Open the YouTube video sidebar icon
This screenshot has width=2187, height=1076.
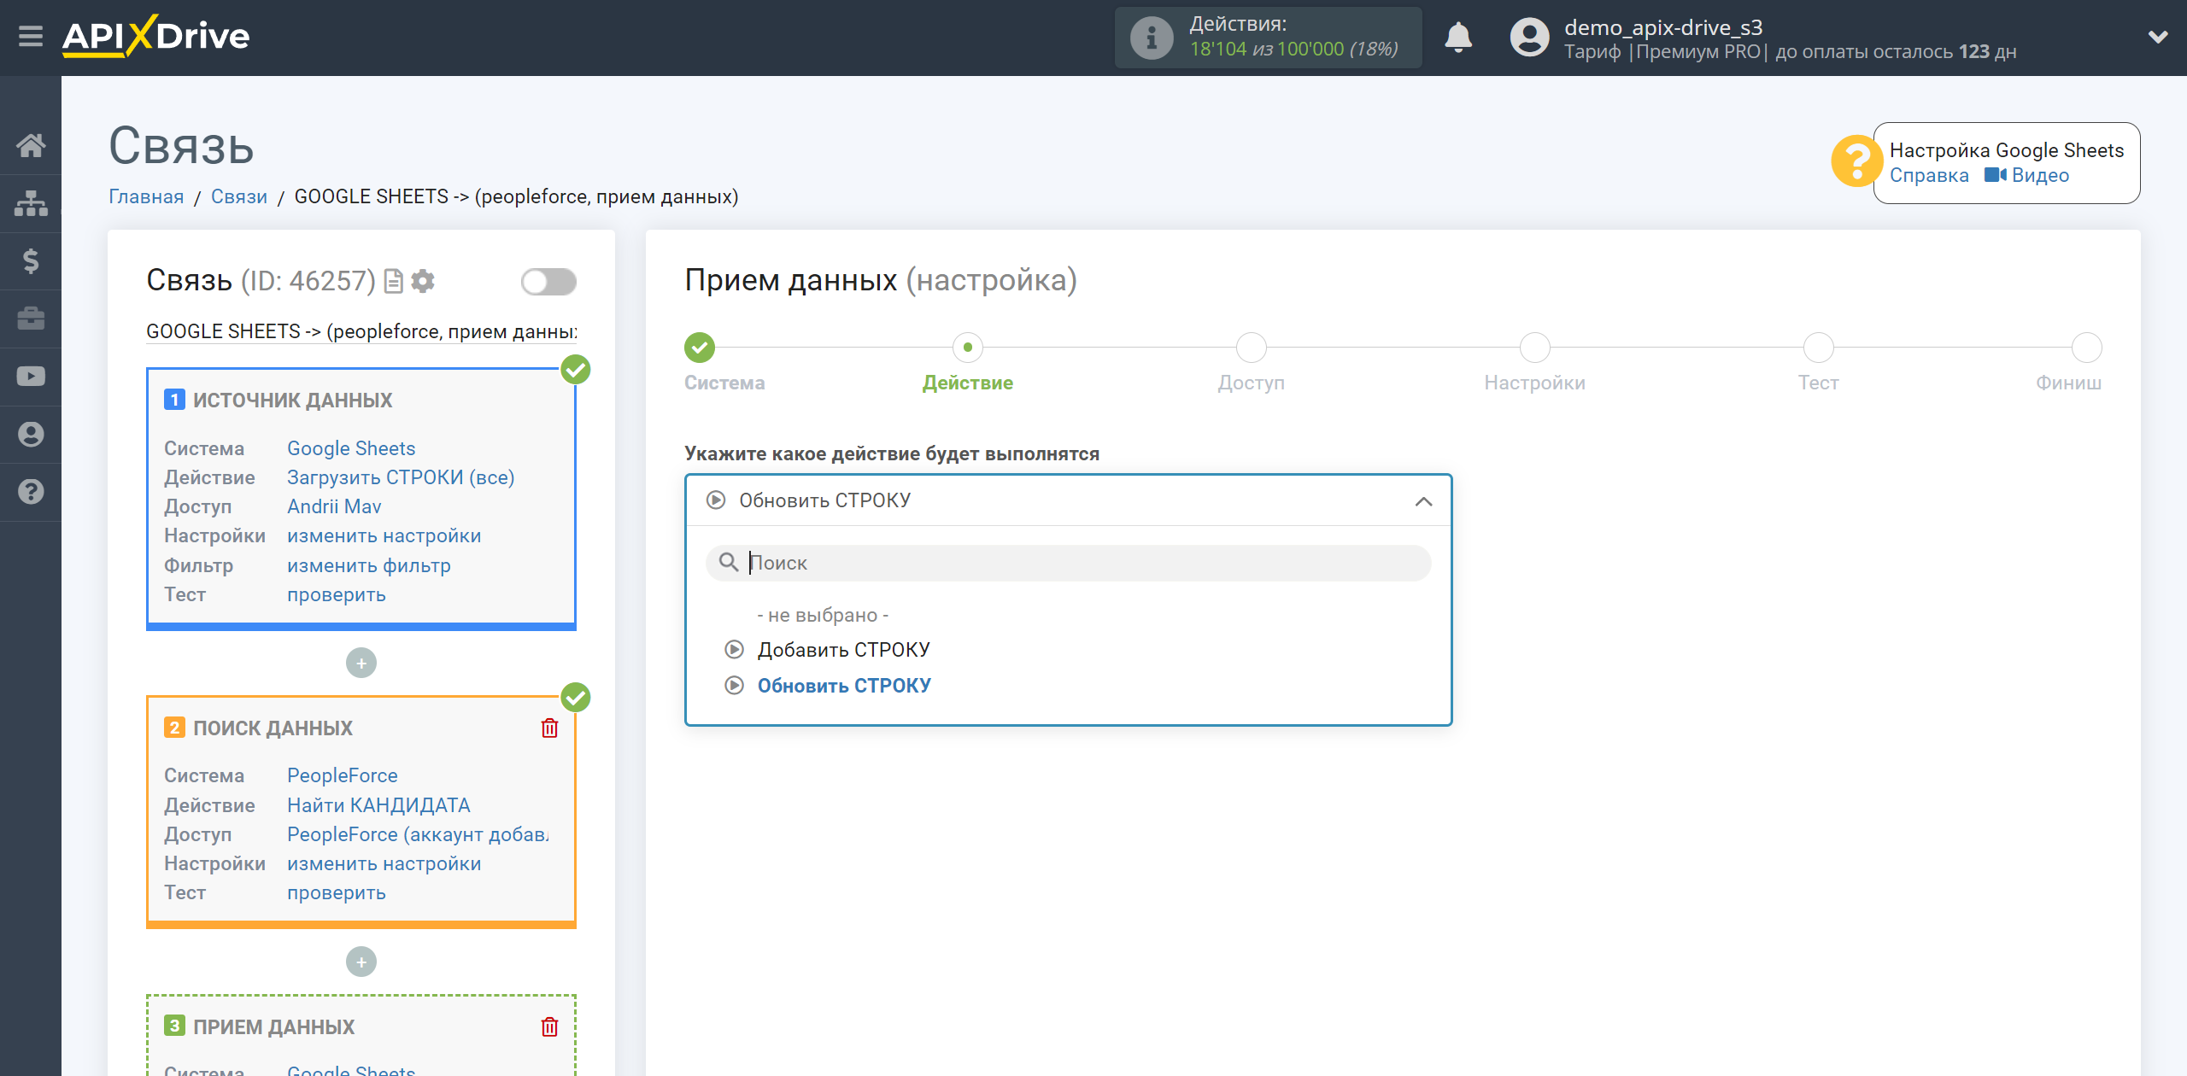click(31, 377)
